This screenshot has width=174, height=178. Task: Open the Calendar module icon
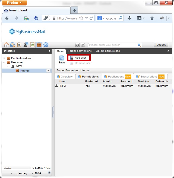pyautogui.click(x=19, y=45)
